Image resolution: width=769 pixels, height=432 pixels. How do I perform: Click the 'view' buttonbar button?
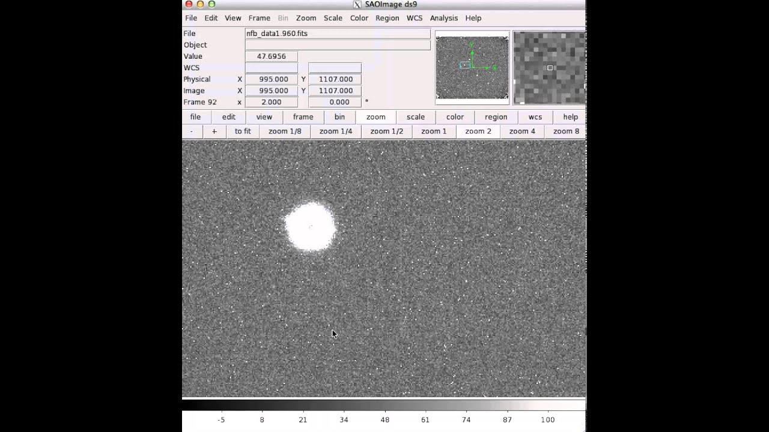pos(264,117)
